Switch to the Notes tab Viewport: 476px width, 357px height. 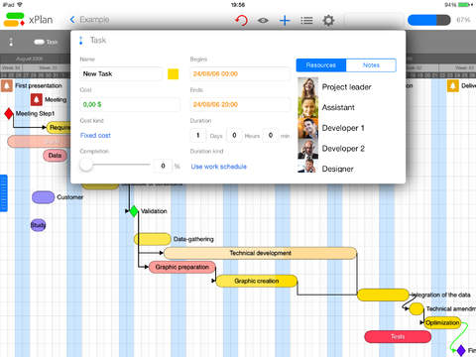[371, 65]
